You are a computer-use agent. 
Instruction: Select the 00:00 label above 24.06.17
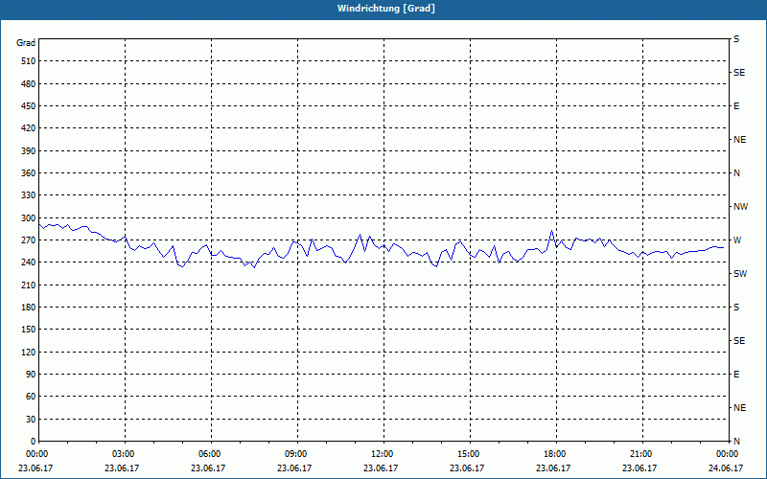coord(727,454)
